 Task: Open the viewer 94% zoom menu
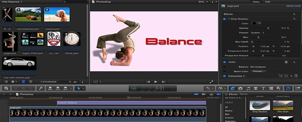[x=203, y=2]
